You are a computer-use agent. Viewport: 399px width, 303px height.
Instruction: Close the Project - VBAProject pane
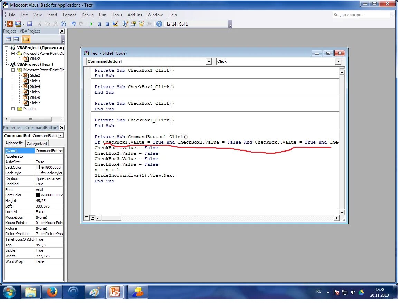click(x=62, y=31)
